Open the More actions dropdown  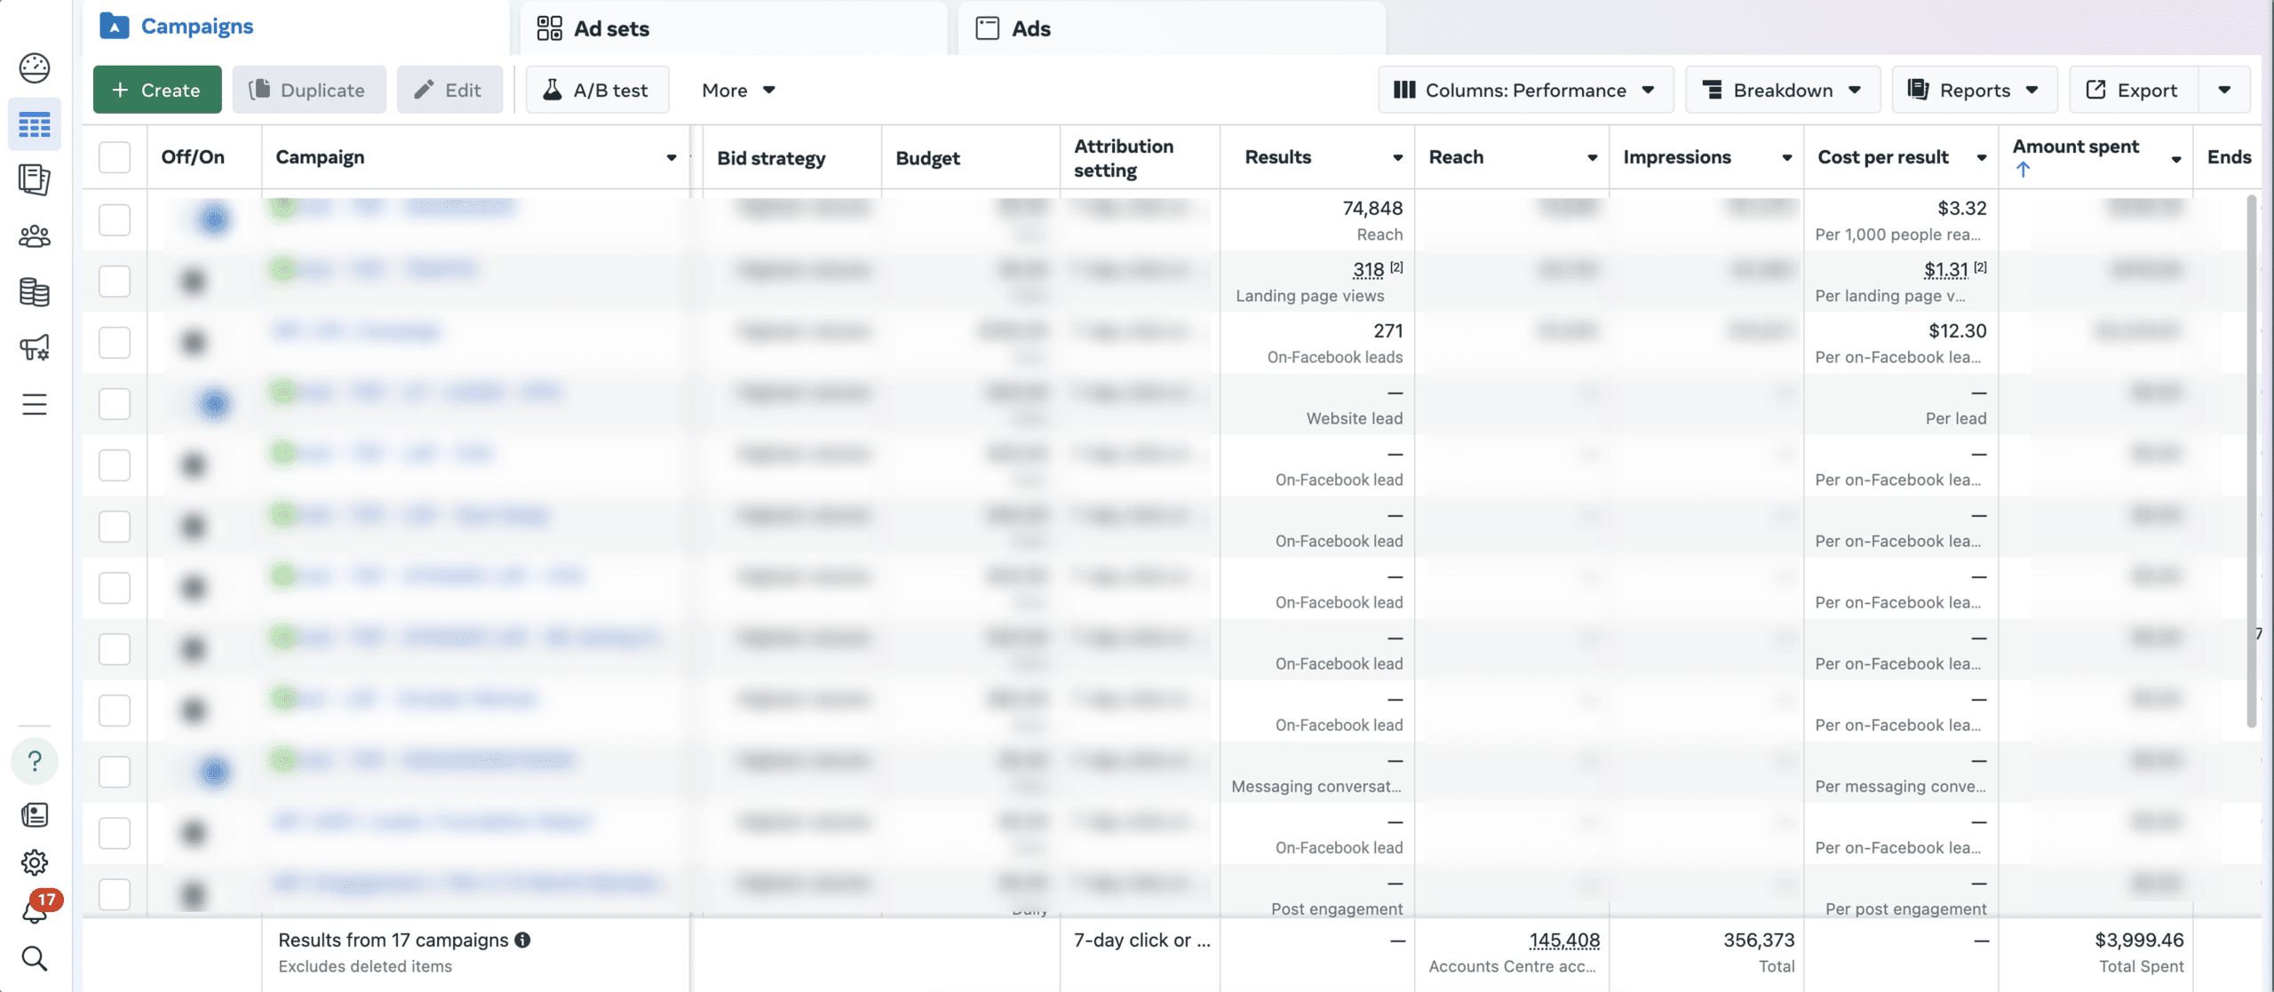[x=738, y=90]
